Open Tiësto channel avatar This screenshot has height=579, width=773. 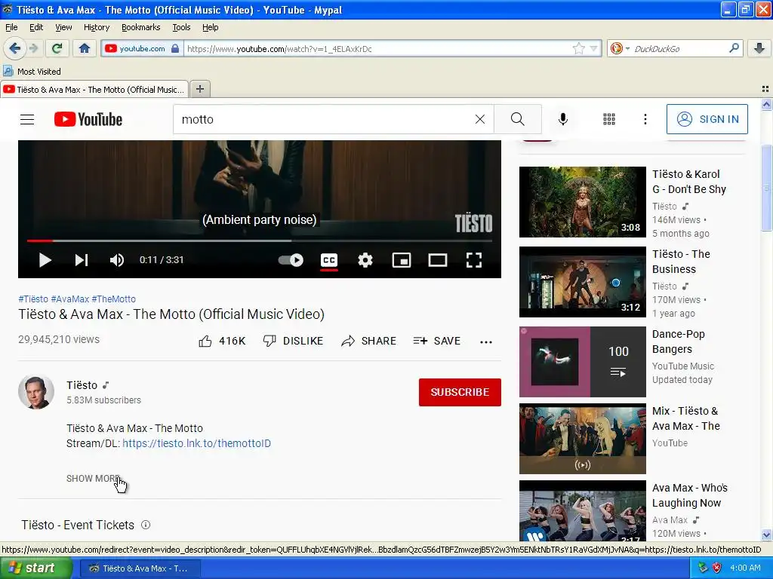coord(36,392)
